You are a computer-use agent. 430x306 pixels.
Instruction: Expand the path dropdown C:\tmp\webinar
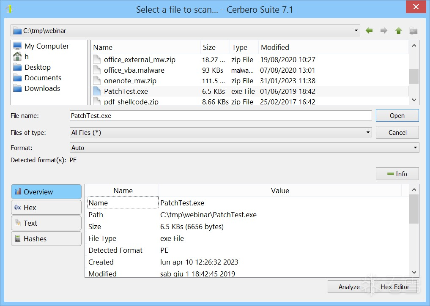[x=356, y=30]
